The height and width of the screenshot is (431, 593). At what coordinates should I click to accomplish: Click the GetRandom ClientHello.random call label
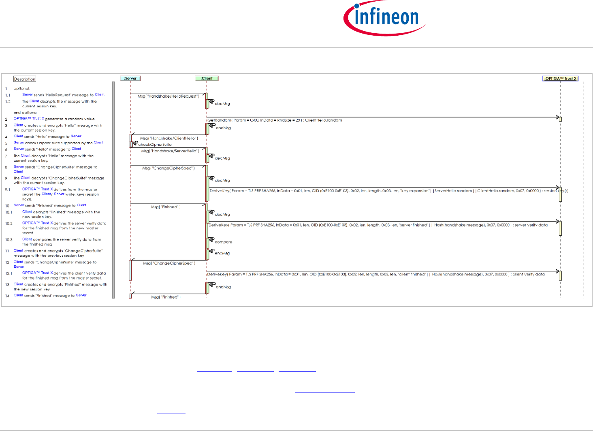(275, 120)
